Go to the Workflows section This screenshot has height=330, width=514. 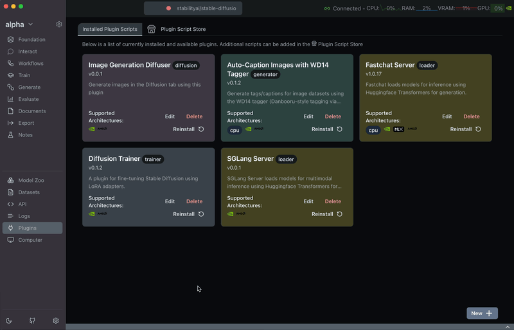31,64
